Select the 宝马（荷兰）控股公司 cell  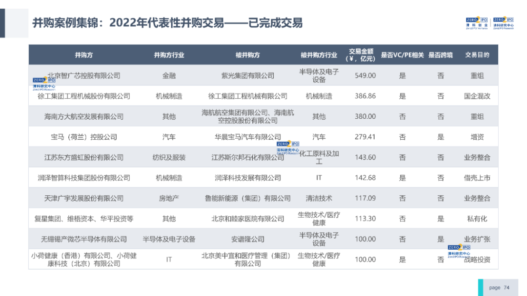click(84, 137)
